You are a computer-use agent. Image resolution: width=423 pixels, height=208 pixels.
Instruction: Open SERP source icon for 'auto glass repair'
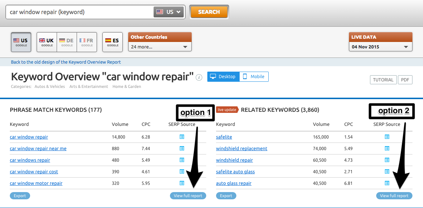point(387,183)
